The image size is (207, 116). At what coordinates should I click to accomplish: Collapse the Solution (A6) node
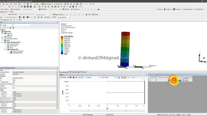5,49
